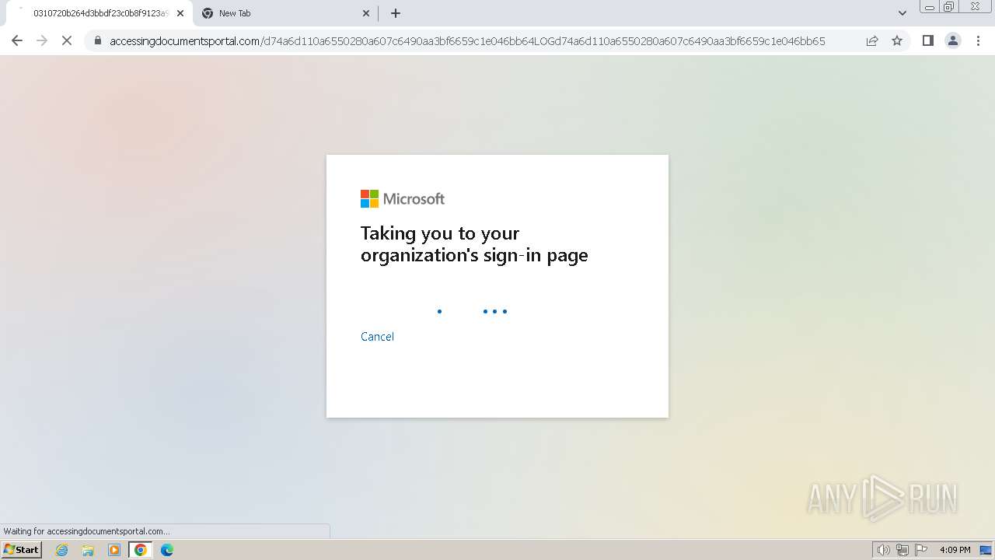Click the Microsoft logo
Image resolution: width=995 pixels, height=560 pixels.
tap(403, 199)
